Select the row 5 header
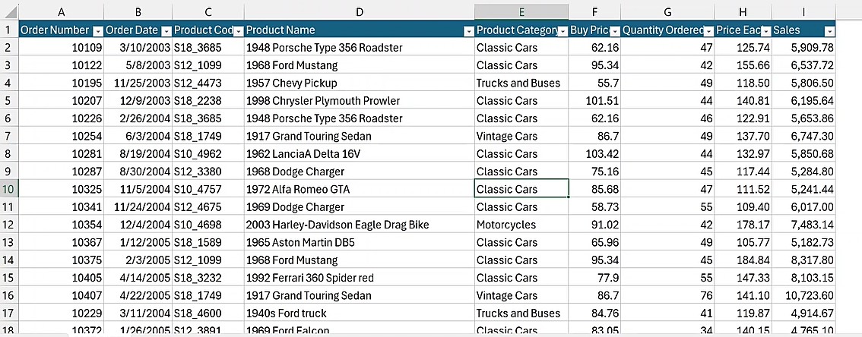 click(x=8, y=100)
